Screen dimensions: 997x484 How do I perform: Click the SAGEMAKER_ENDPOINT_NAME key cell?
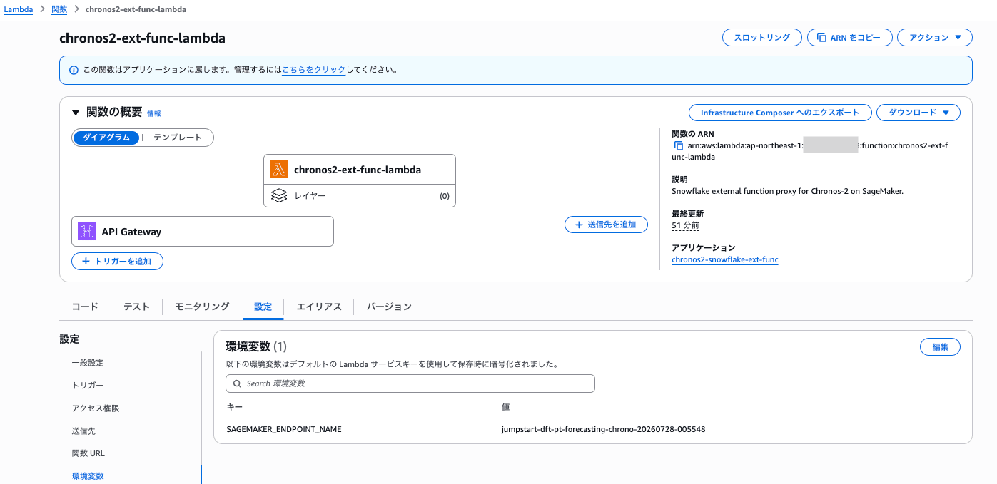[284, 429]
